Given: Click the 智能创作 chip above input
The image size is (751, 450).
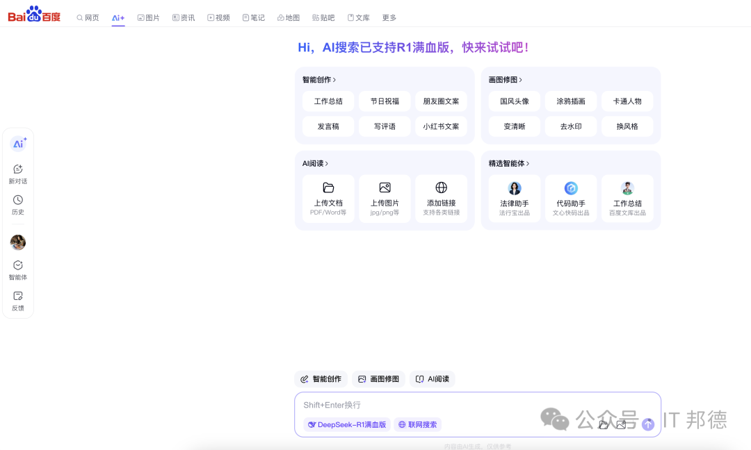Looking at the screenshot, I should point(321,379).
